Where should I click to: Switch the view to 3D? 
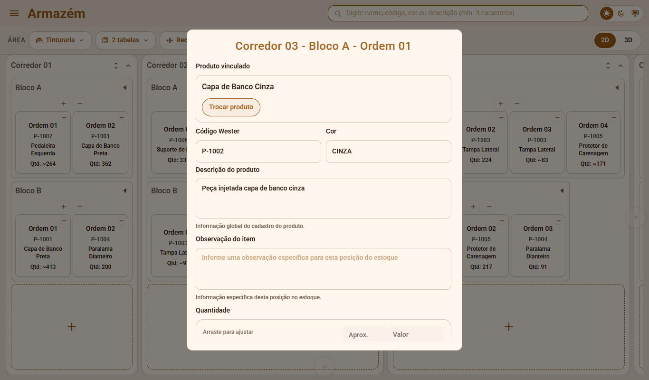click(x=628, y=40)
